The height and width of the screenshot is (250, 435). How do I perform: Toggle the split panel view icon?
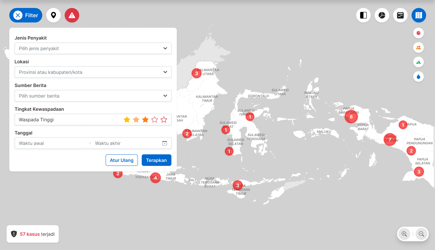[363, 15]
